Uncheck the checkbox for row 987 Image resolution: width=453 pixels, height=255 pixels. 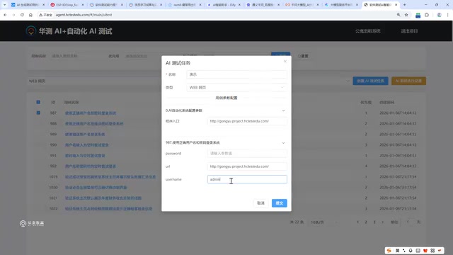tap(38, 113)
